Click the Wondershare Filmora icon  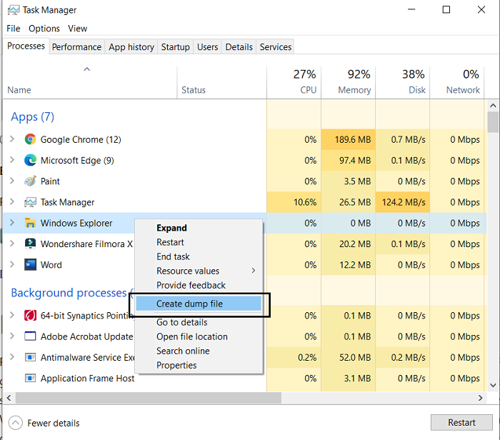click(x=30, y=244)
